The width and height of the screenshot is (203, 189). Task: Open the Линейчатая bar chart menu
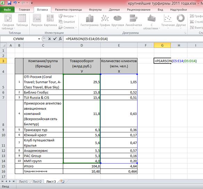[x=134, y=22]
